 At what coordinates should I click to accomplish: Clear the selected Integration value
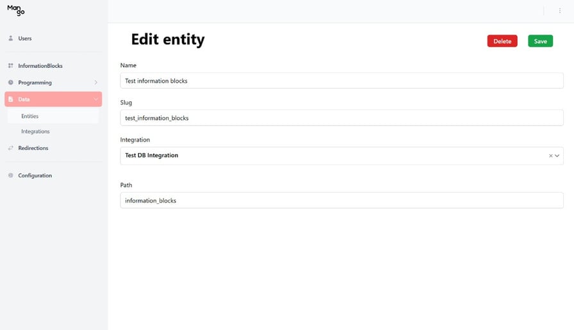550,156
